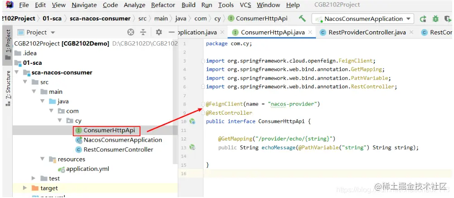The height and width of the screenshot is (198, 454).
Task: Open Project panel settings gear
Action: 159,32
